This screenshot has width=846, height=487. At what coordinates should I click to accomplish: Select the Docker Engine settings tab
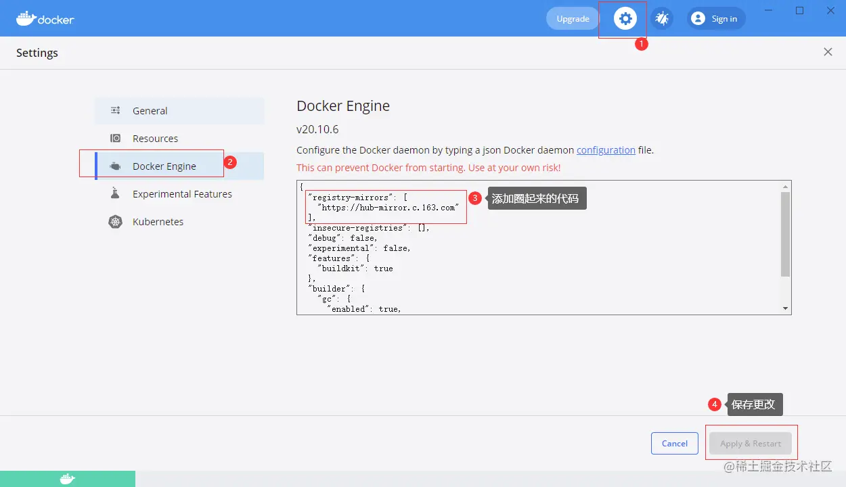[x=179, y=166]
